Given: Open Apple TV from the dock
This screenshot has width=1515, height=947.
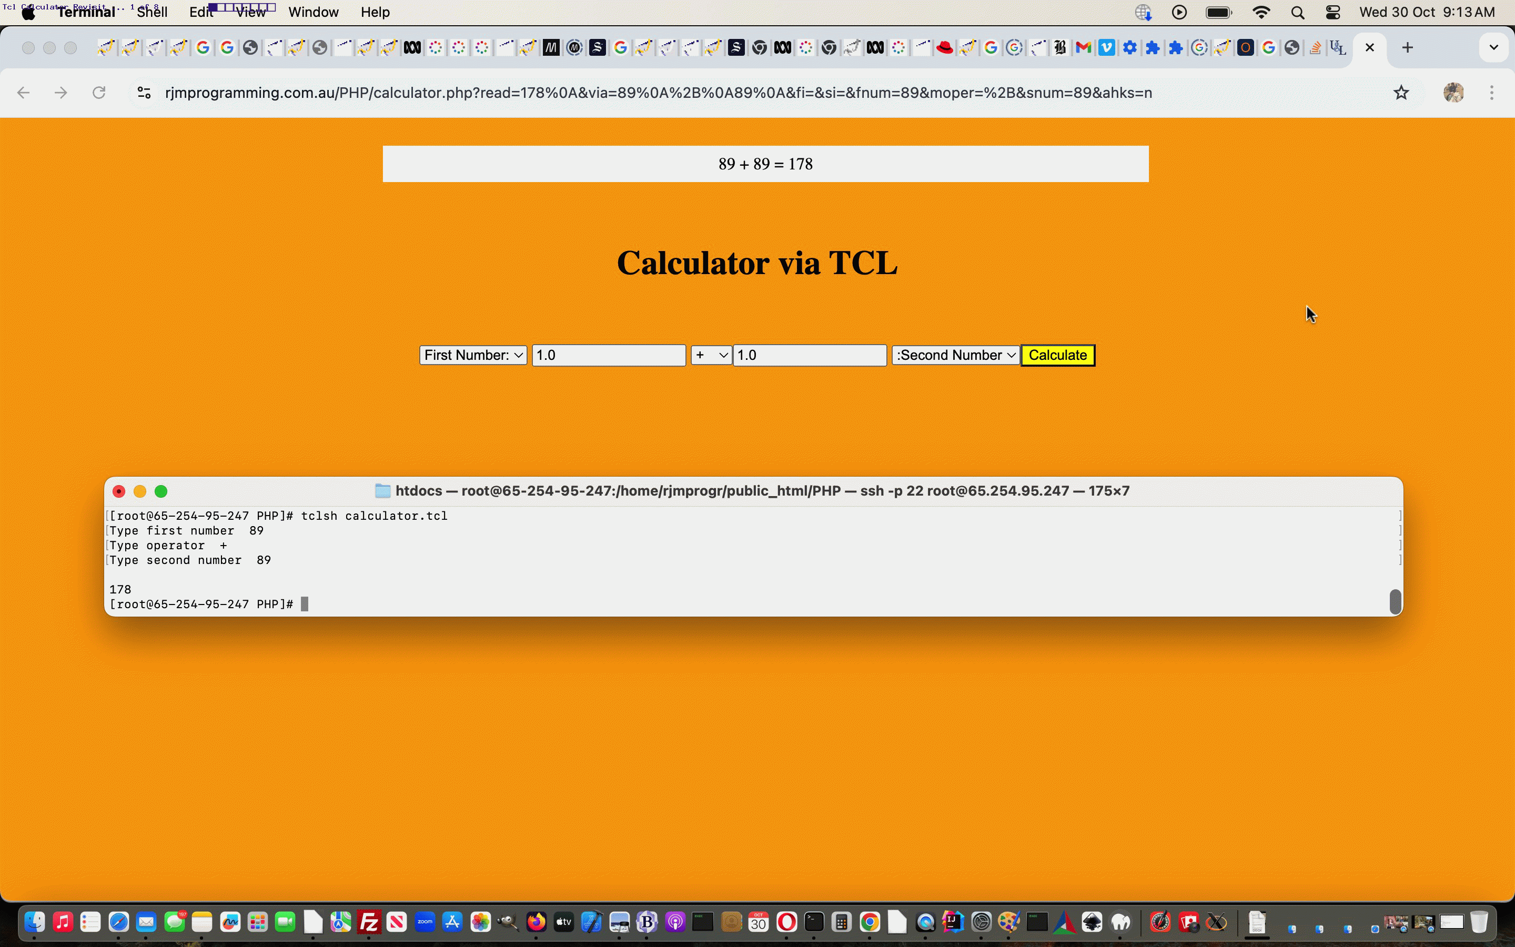Looking at the screenshot, I should coord(563,922).
